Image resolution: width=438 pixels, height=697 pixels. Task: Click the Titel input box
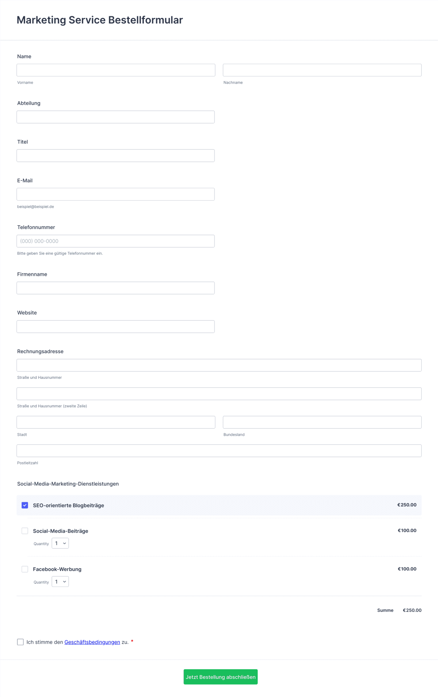click(115, 155)
